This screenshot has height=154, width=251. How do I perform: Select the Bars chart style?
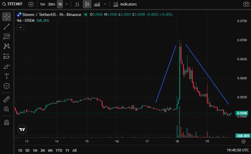(x=77, y=4)
